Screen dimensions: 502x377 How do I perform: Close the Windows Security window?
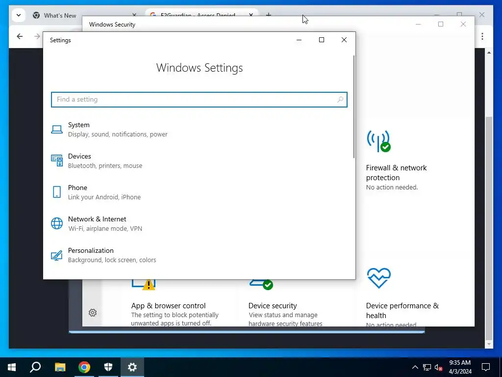point(463,24)
